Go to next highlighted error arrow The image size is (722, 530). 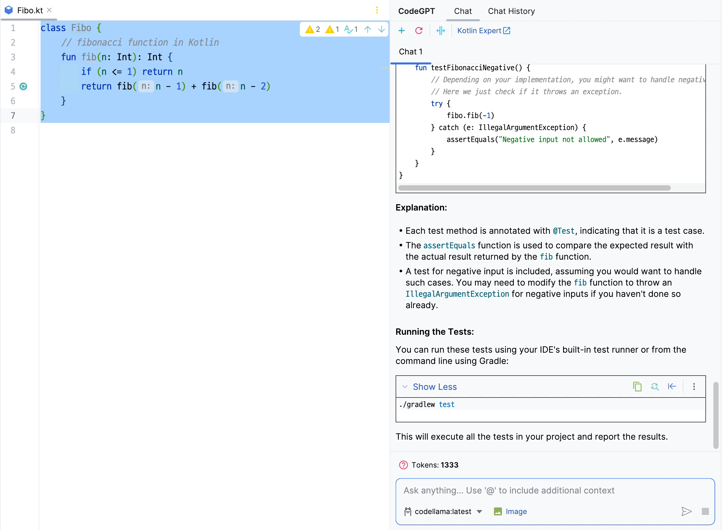point(382,29)
